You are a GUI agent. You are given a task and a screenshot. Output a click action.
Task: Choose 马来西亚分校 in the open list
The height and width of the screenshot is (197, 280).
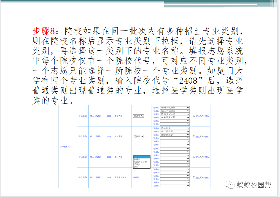(x=140, y=162)
